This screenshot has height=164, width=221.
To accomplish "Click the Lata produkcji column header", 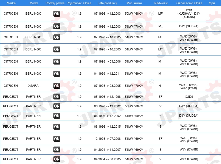I will [x=107, y=3].
